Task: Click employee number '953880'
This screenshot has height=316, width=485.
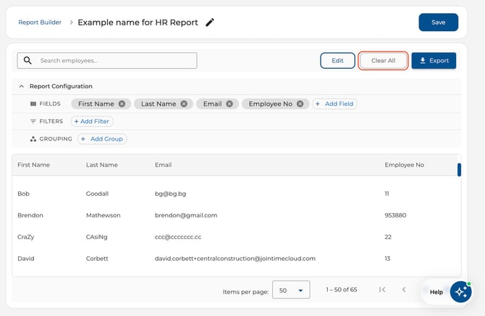Action: [395, 215]
